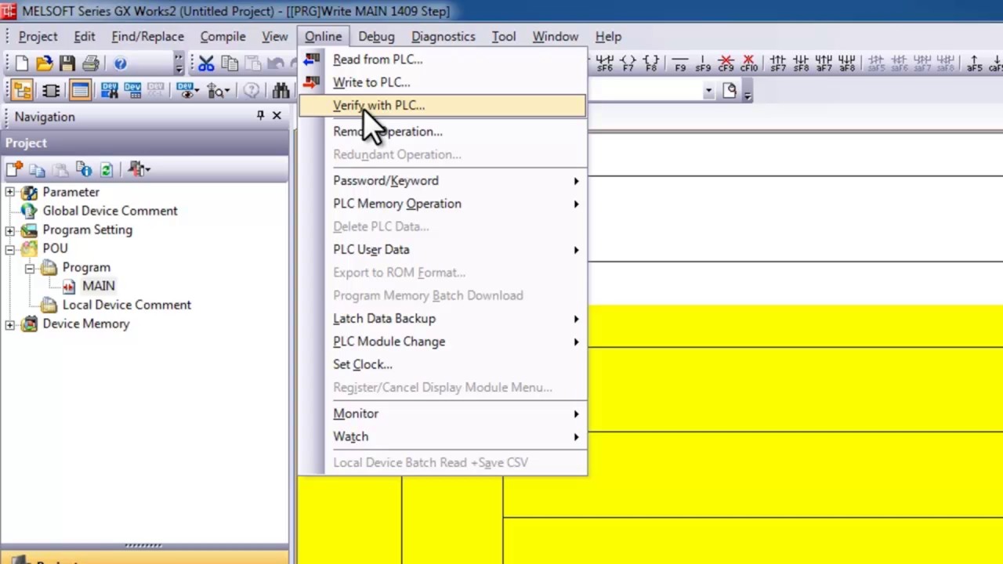Click the aF7 parallel rising pulse icon
This screenshot has width=1003, height=564.
[824, 63]
